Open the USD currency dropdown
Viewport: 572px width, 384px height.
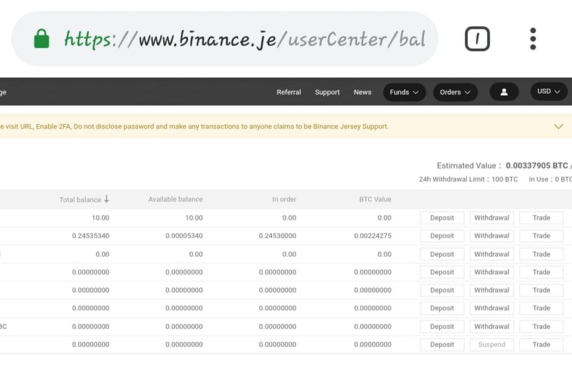tap(549, 92)
